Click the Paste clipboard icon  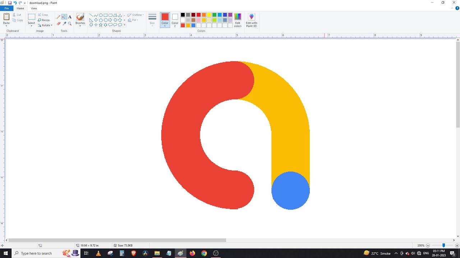point(6,17)
